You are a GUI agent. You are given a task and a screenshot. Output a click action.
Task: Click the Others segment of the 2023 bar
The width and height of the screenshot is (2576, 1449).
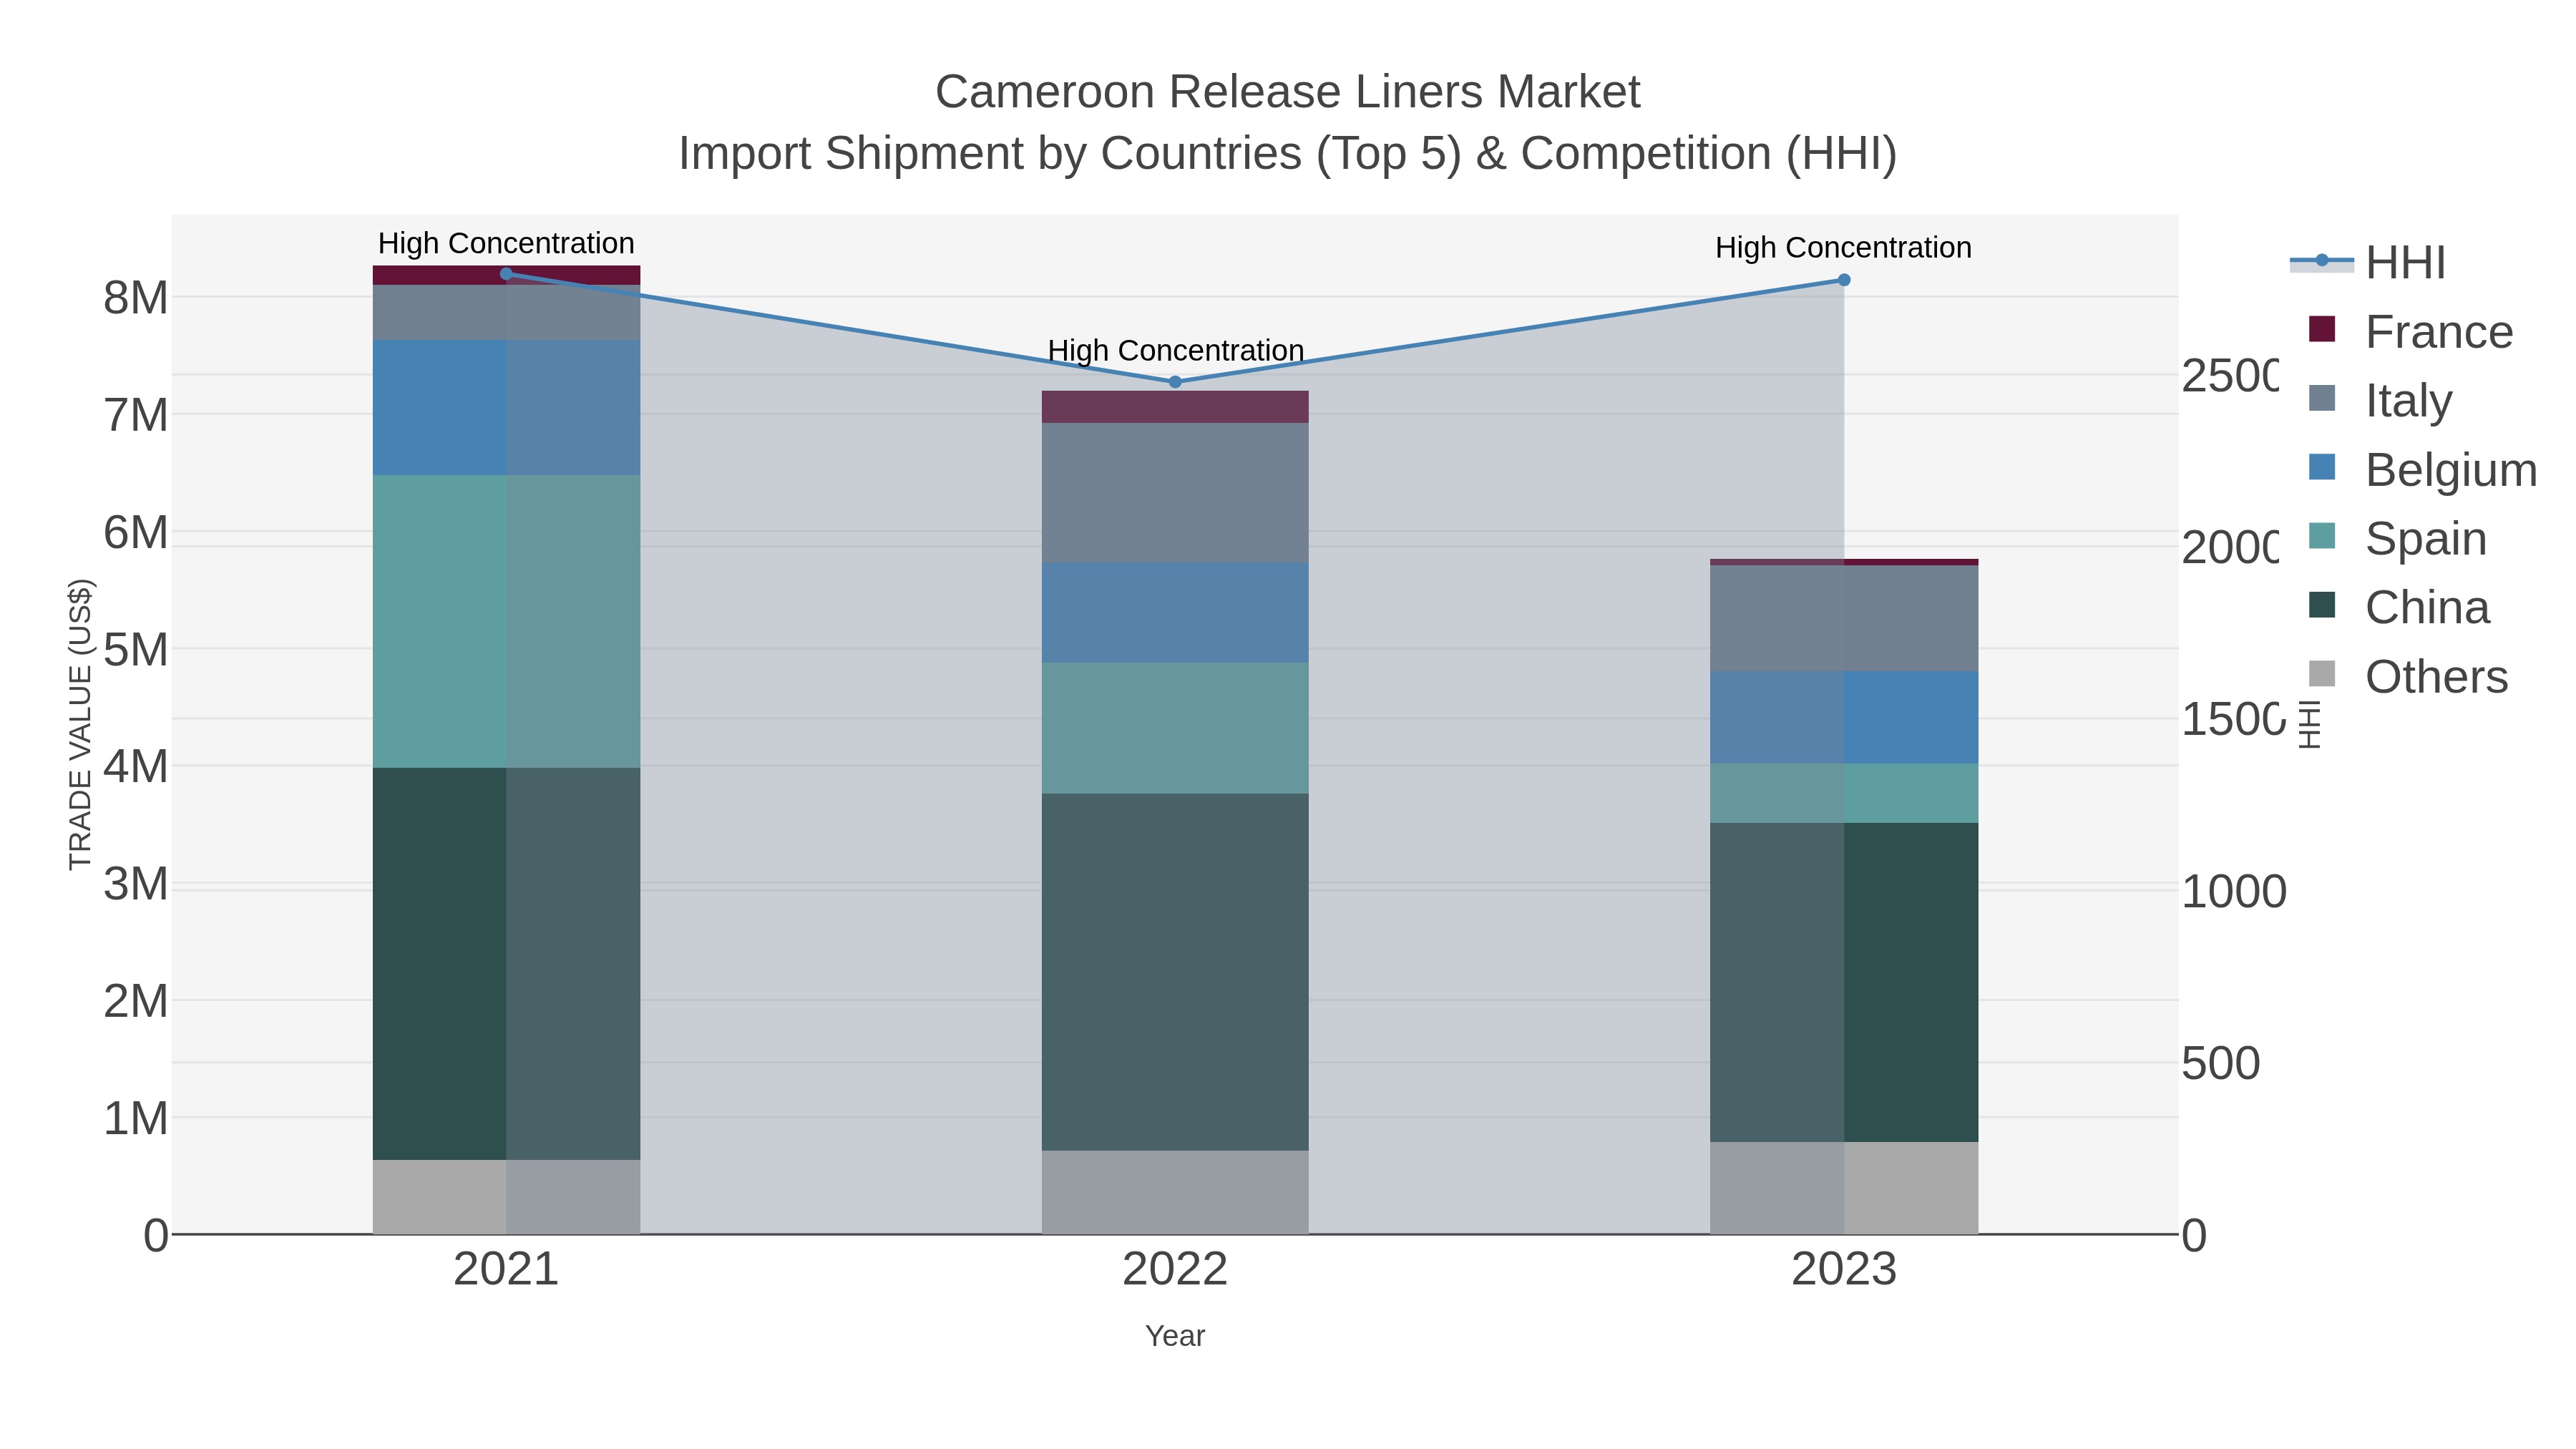click(1844, 1188)
